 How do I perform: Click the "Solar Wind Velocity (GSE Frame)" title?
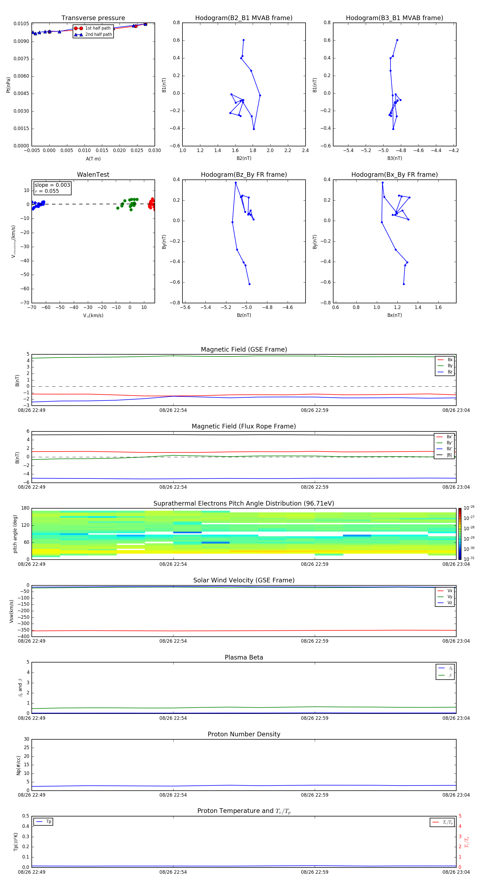[244, 580]
